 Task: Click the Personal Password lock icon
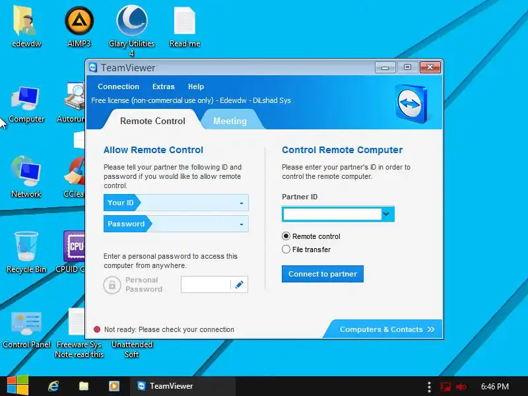(112, 285)
